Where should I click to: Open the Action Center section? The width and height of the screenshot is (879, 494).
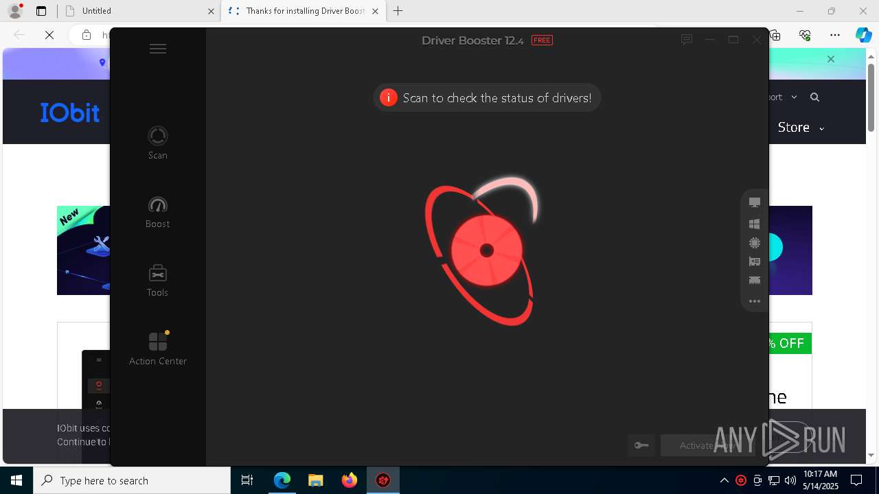click(158, 349)
